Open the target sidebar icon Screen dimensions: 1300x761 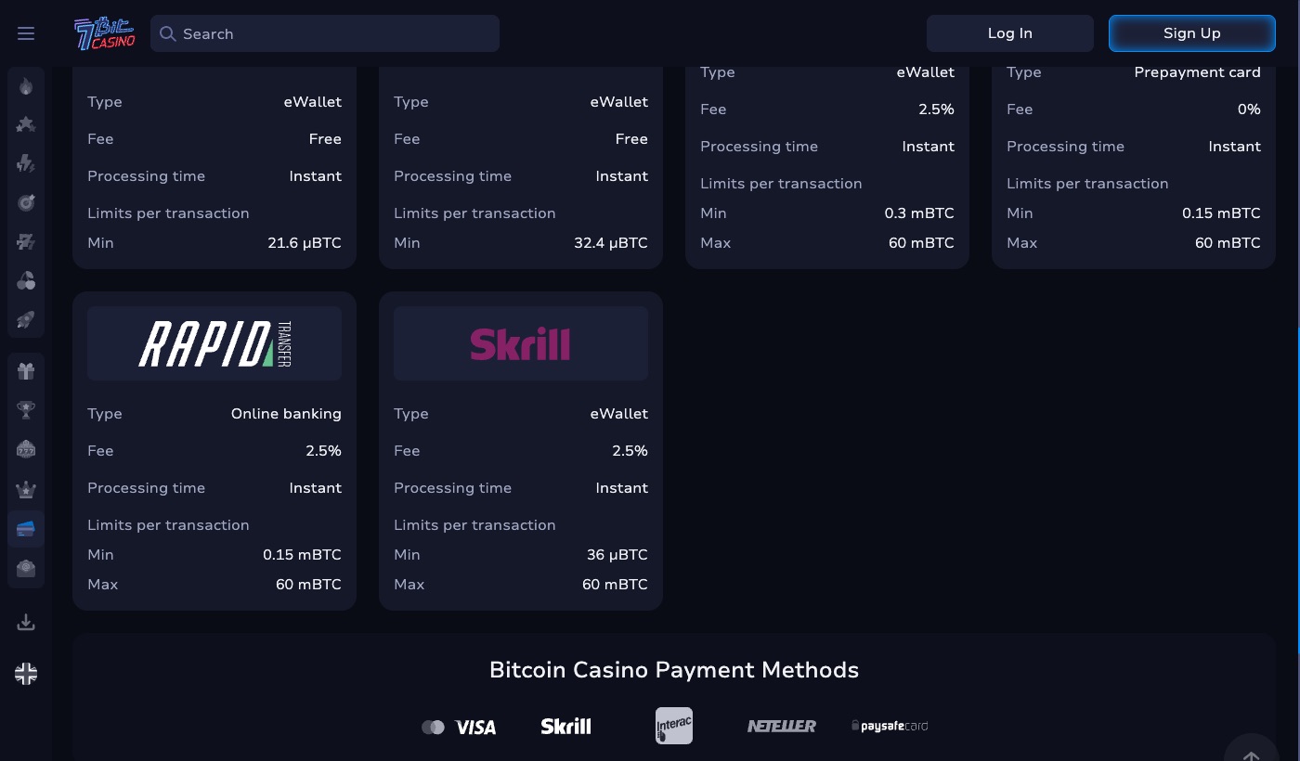pos(26,202)
